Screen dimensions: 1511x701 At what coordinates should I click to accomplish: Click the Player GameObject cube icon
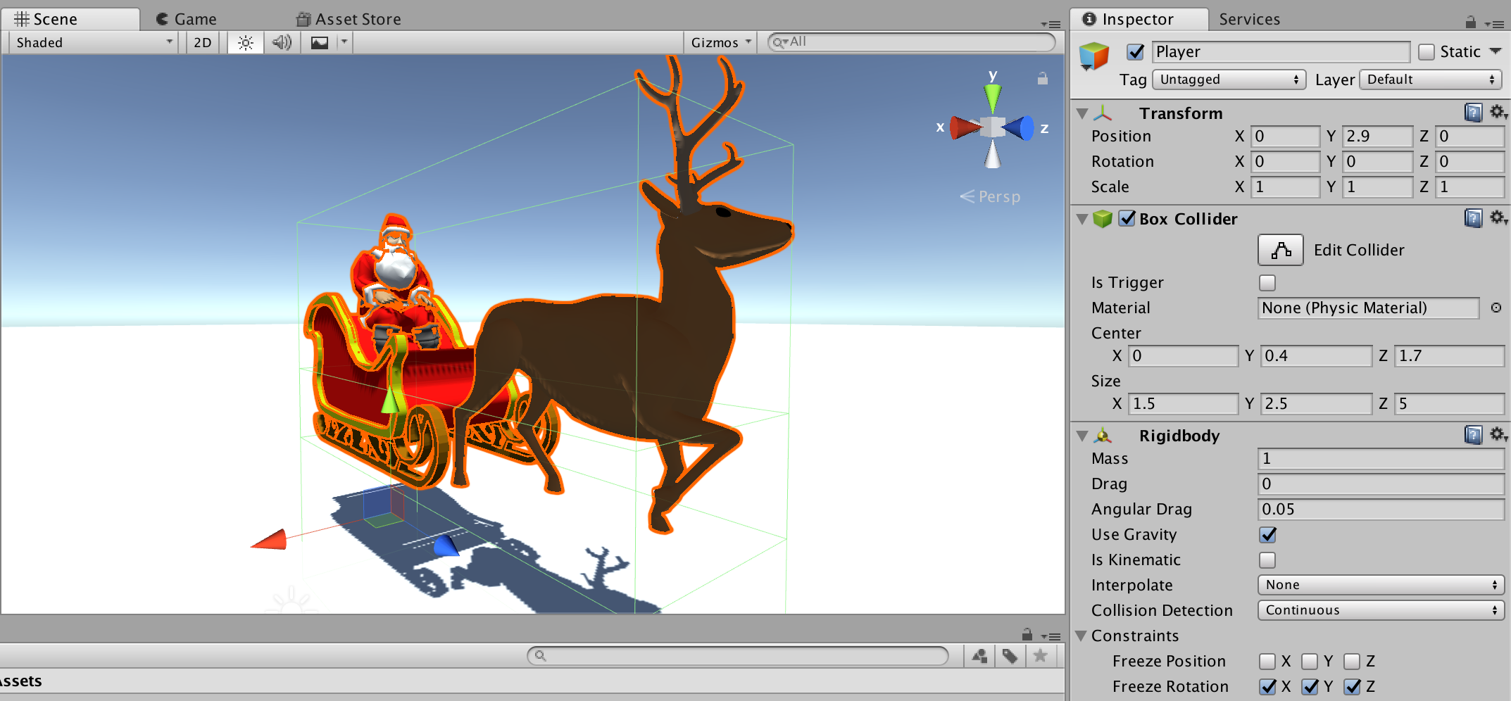coord(1093,56)
